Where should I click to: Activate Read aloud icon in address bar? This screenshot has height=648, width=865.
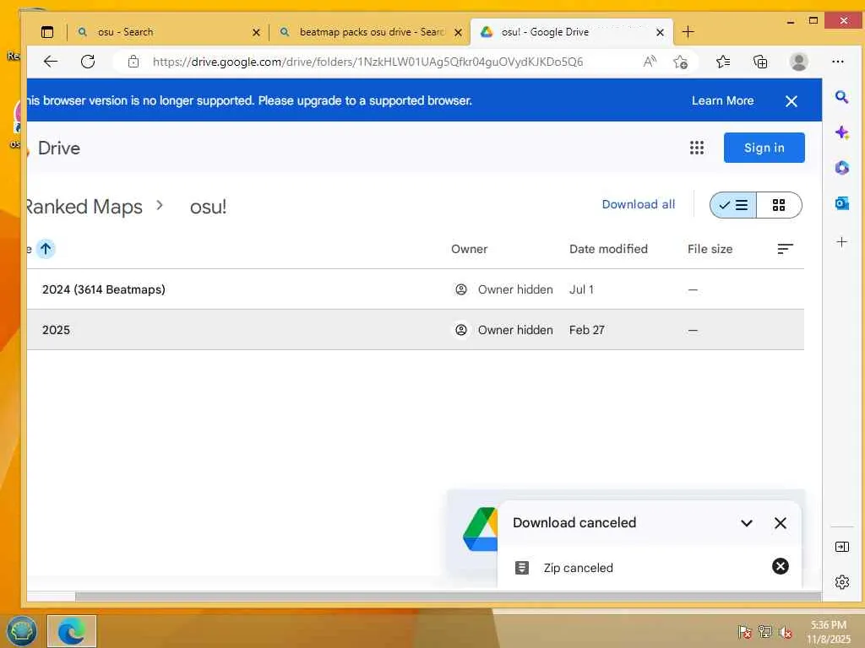pyautogui.click(x=650, y=62)
